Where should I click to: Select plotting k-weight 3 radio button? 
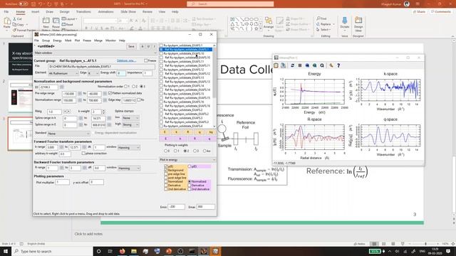[x=195, y=151]
